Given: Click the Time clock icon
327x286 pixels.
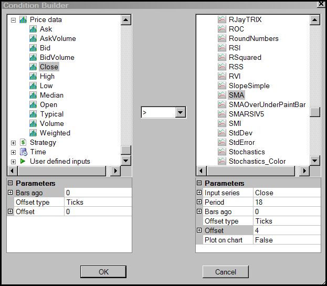Looking at the screenshot, I should click(23, 152).
